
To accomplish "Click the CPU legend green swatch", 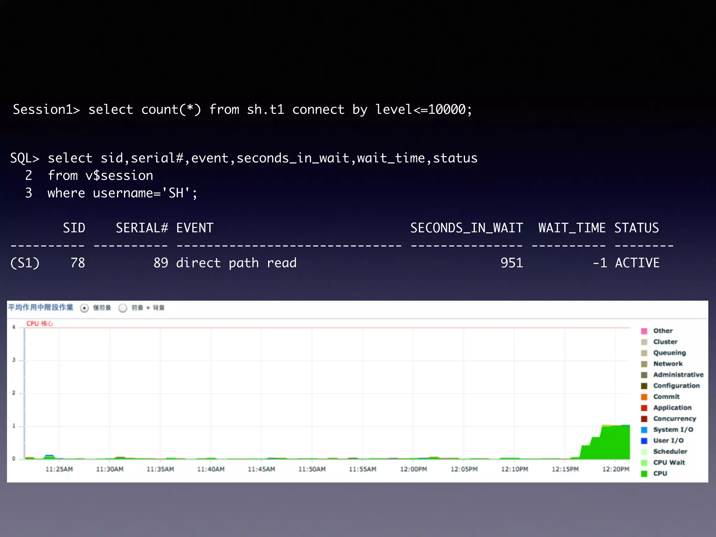I will pyautogui.click(x=644, y=474).
